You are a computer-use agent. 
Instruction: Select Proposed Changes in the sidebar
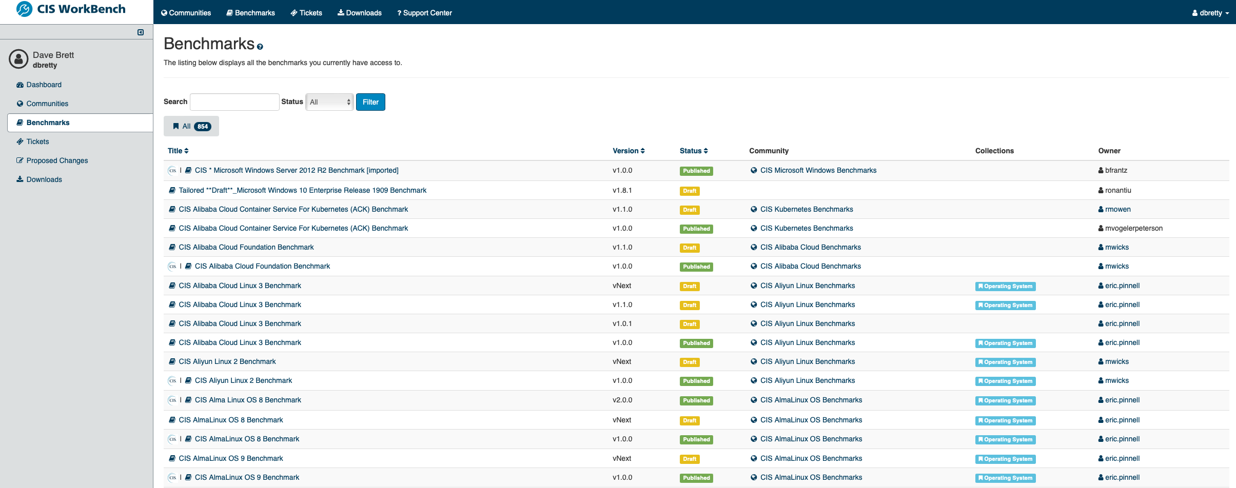(57, 160)
